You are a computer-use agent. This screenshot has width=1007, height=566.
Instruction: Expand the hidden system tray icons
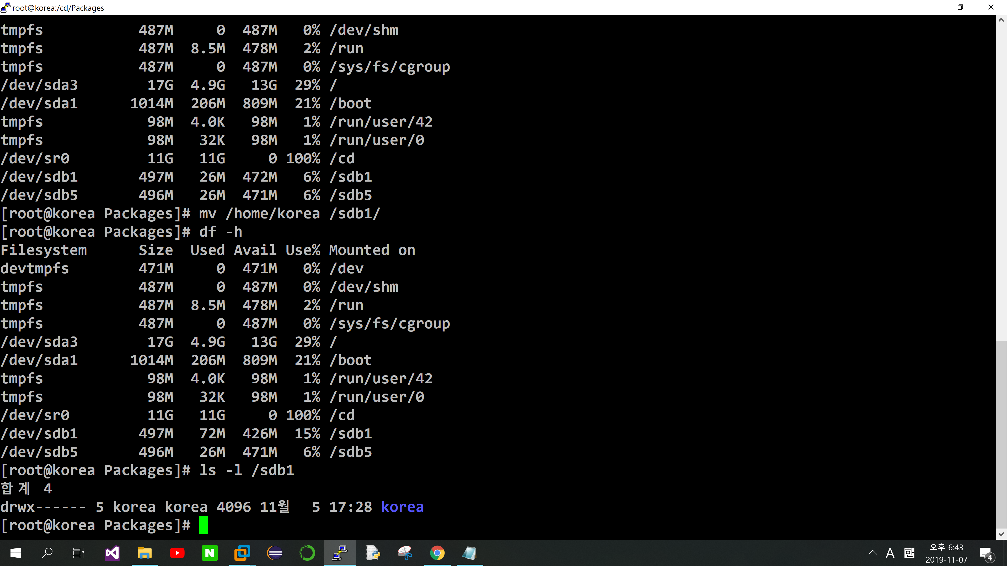(872, 553)
